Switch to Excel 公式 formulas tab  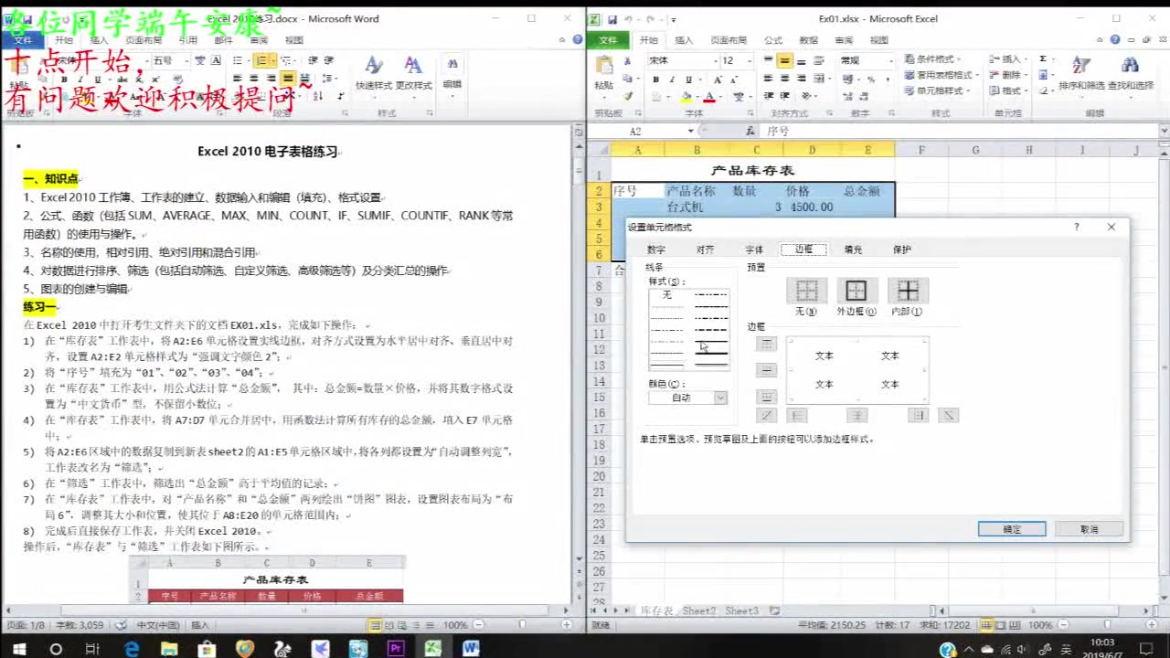pos(773,40)
